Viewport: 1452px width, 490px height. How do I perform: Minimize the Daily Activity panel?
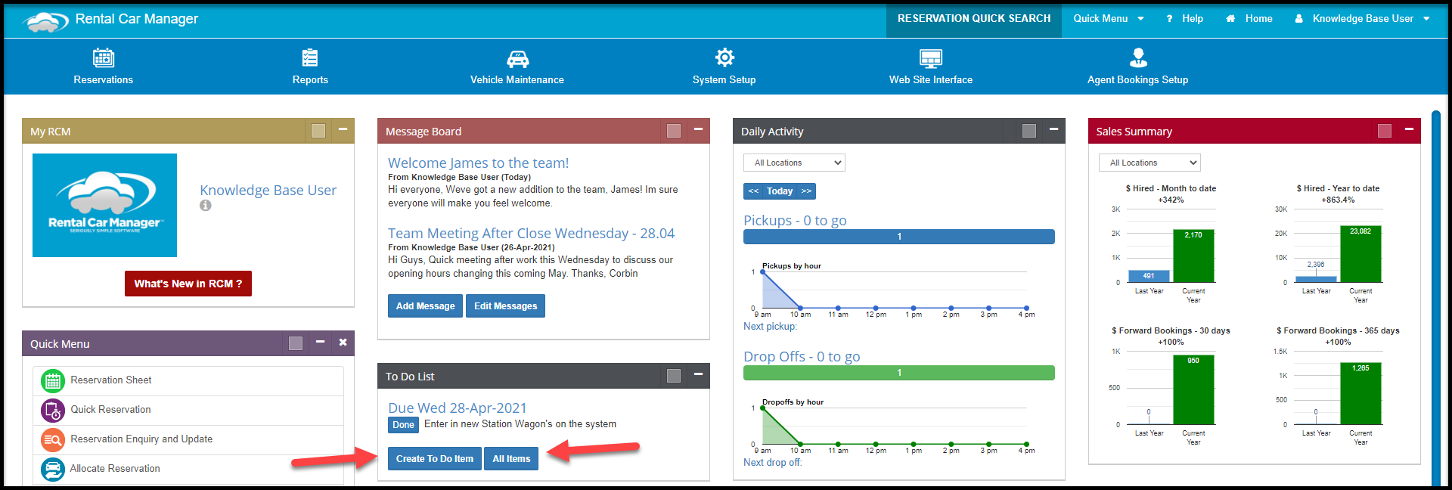pos(1053,130)
